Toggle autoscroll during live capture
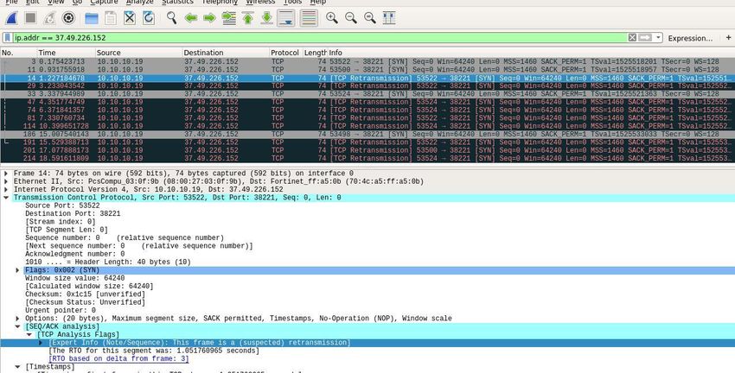This screenshot has width=735, height=373. click(286, 18)
